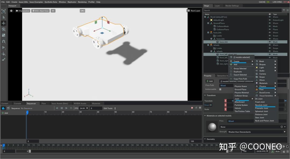Expand the Geometry property section
The width and height of the screenshot is (290, 159).
(205, 139)
